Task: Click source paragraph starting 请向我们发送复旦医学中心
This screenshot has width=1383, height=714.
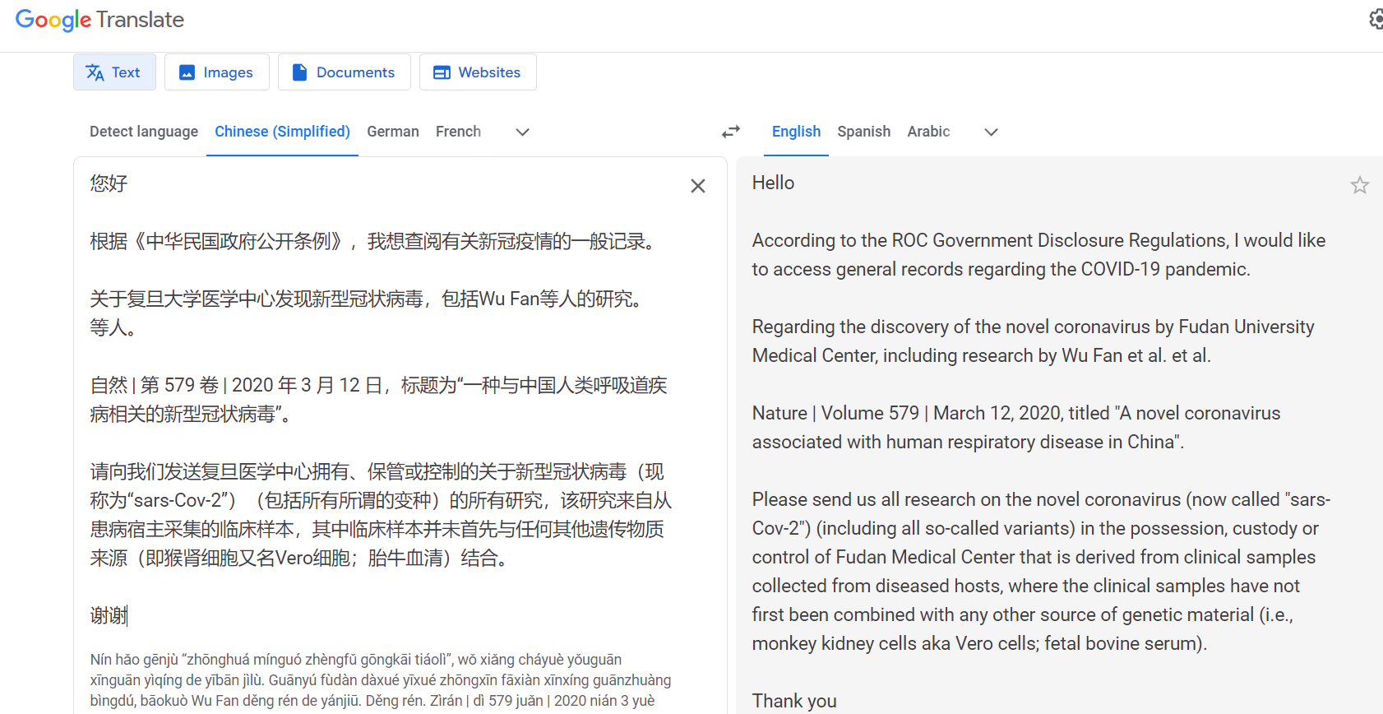Action: coord(381,515)
